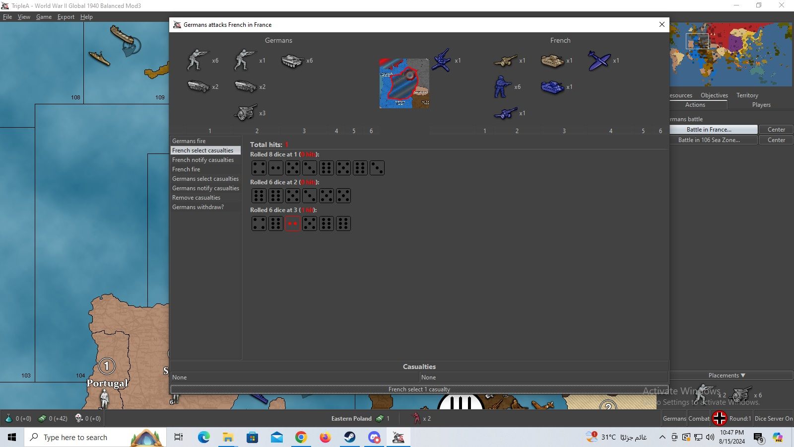Click the Battle in France button
The image size is (794, 447).
pos(714,130)
